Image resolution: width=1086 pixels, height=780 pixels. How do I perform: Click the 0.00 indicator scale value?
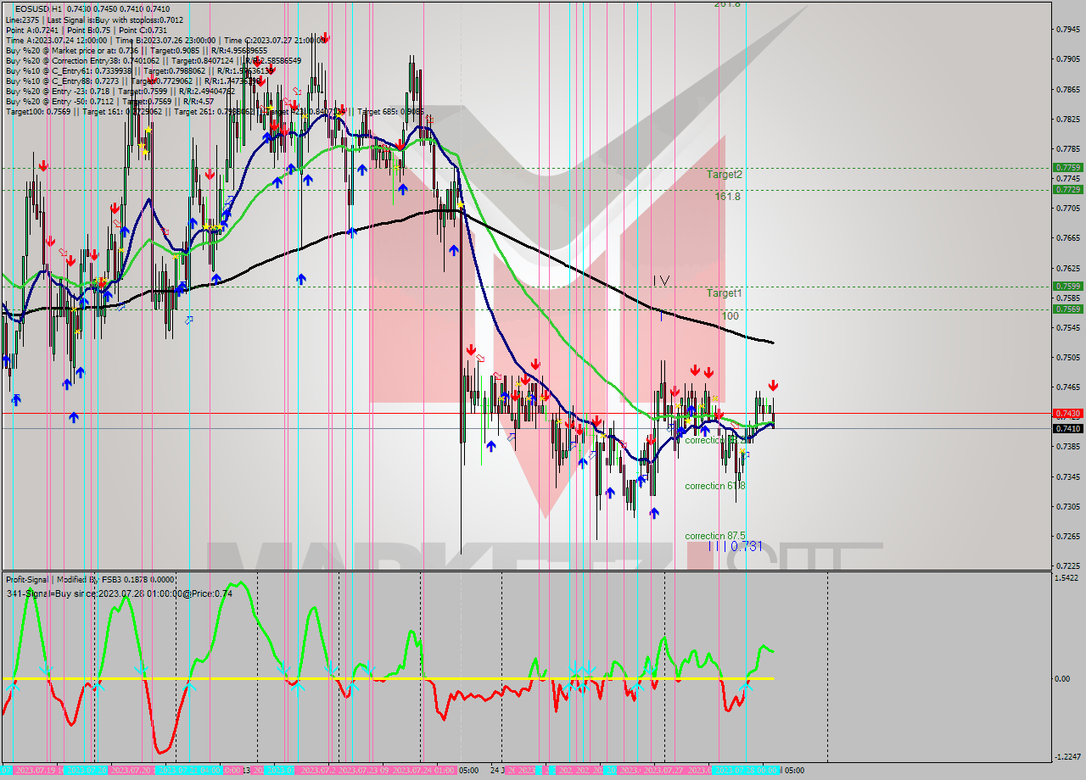(1063, 678)
